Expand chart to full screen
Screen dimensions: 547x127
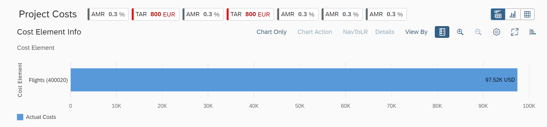click(x=515, y=32)
